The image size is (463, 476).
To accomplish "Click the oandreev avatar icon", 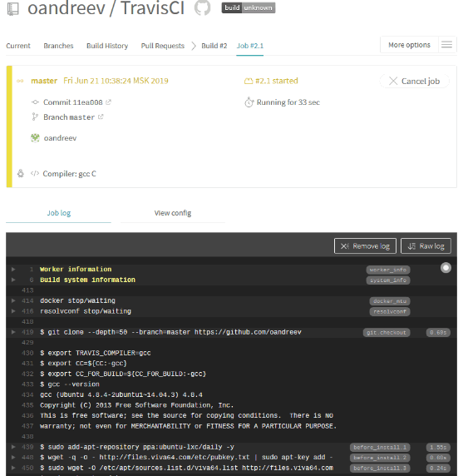I will click(35, 138).
